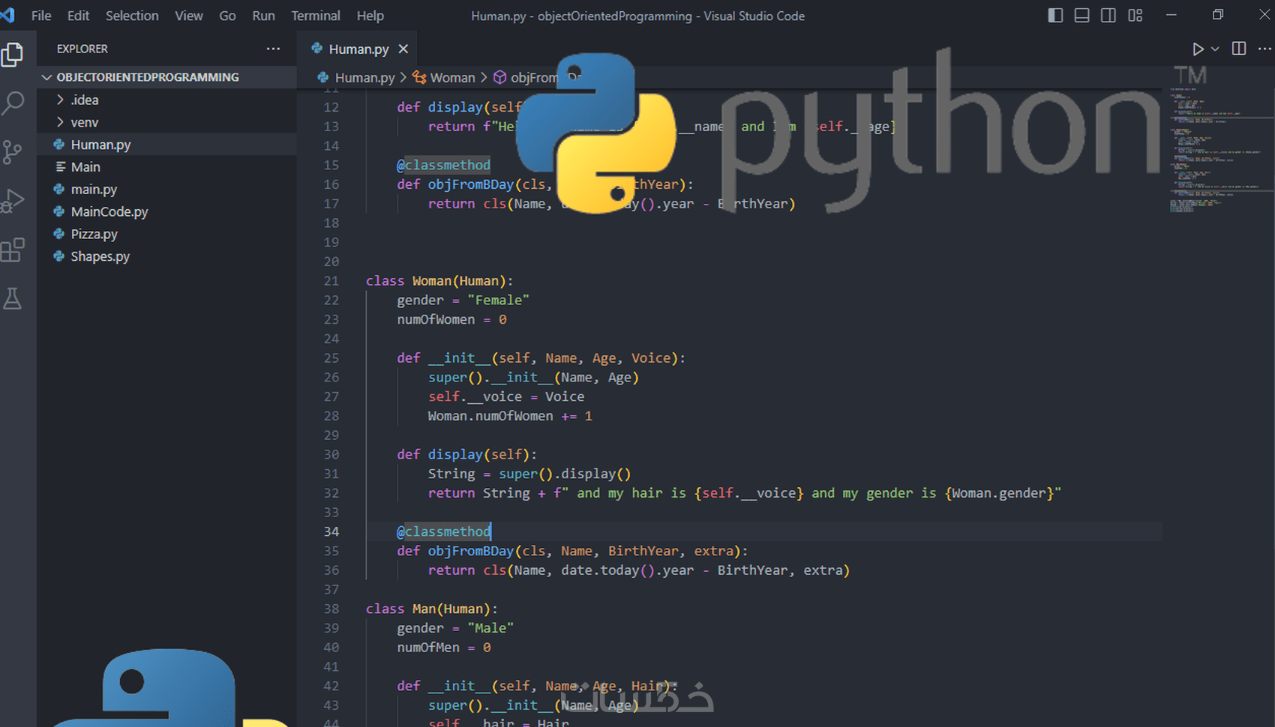Open the Terminal menu
Viewport: 1275px width, 727px height.
316,15
